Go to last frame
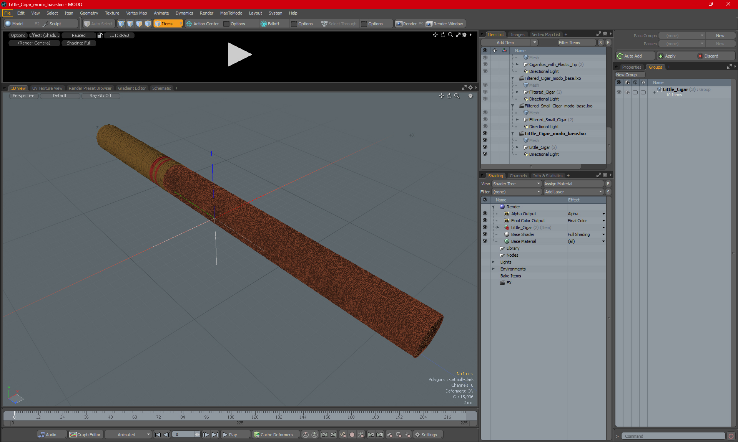The width and height of the screenshot is (738, 442). tap(215, 435)
